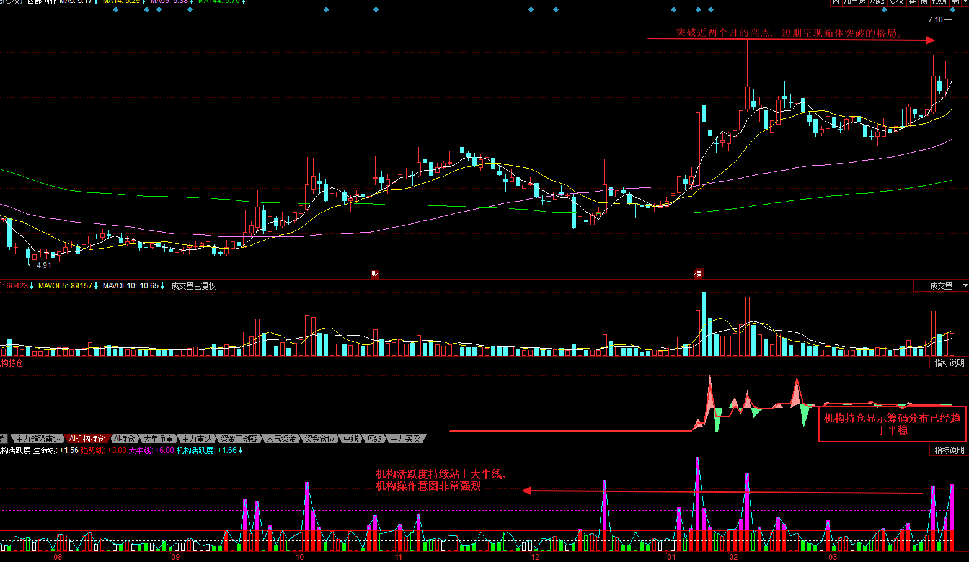Click the 03 month label on the date axis

tap(833, 557)
